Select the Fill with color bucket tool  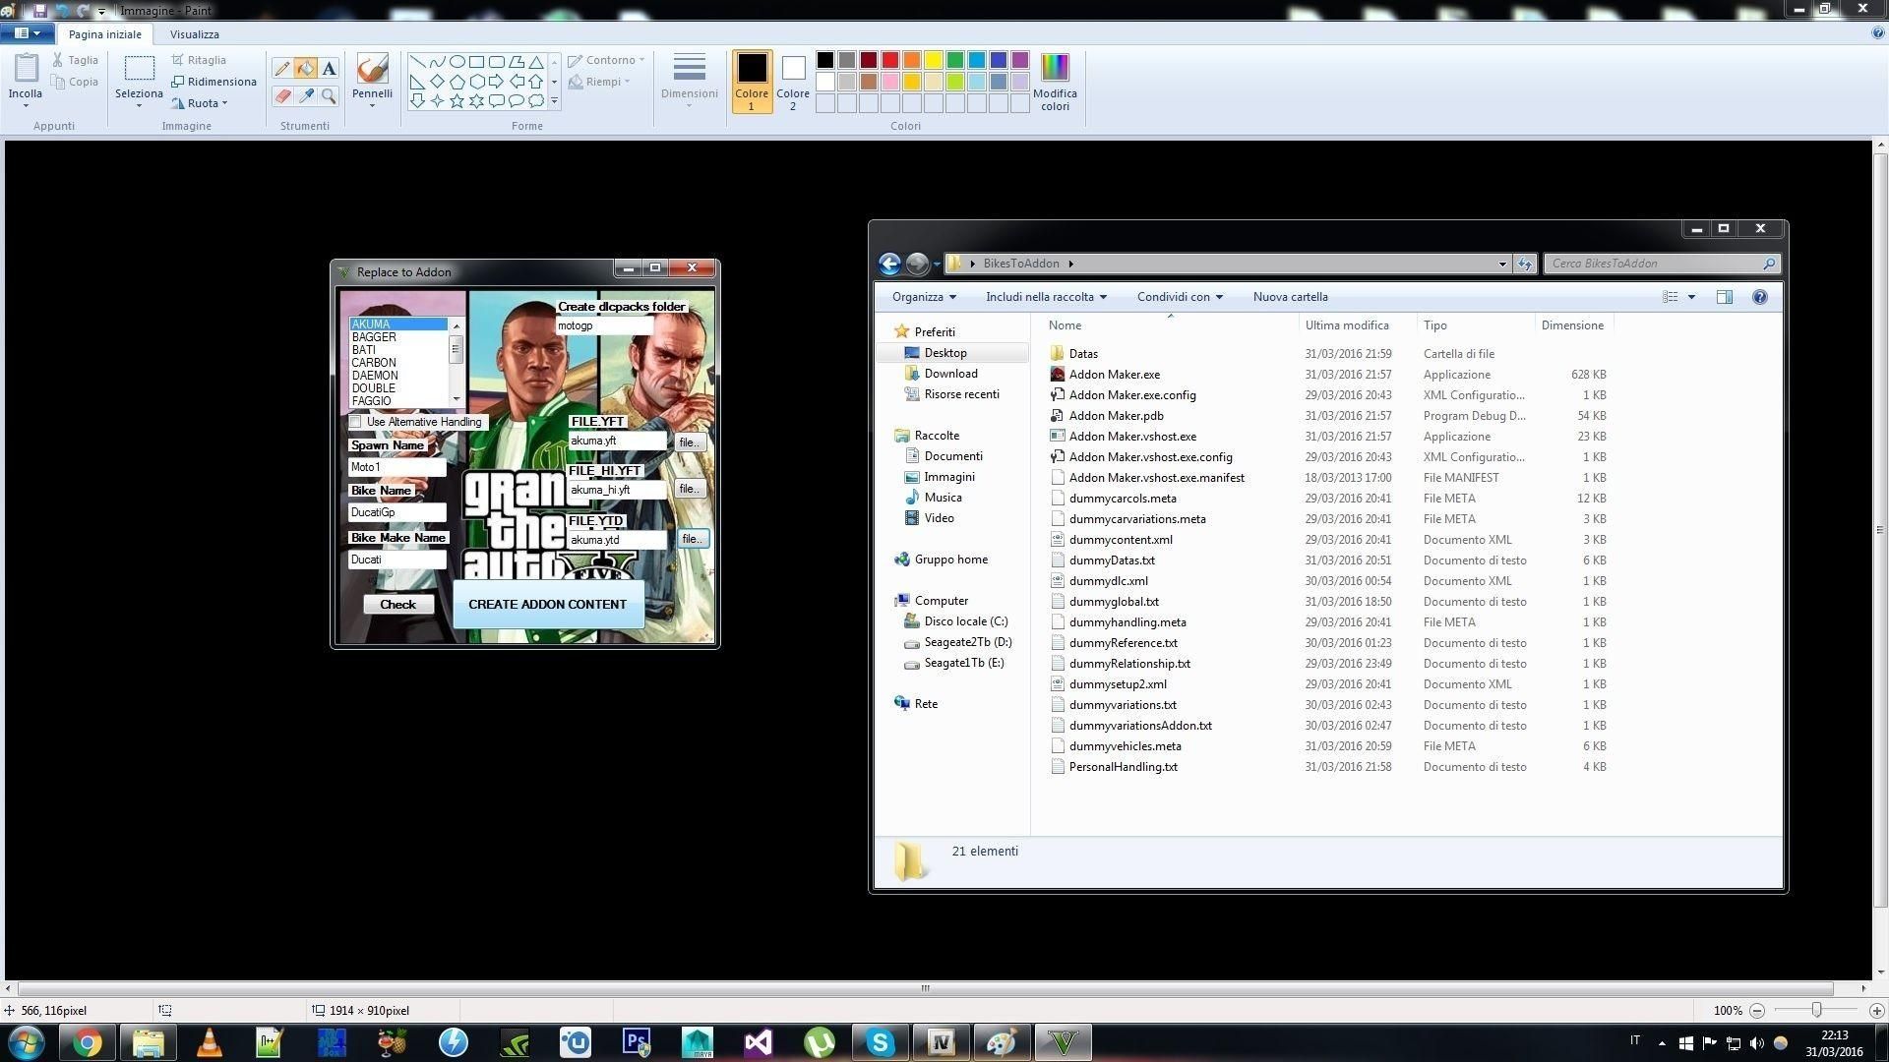306,68
